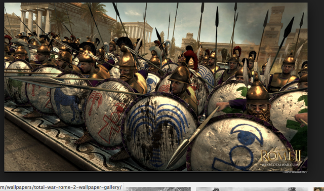Click the 'total-war-rome-2-wallpaper-gallery/' status bar URL
This screenshot has width=324, height=191.
pos(61,187)
